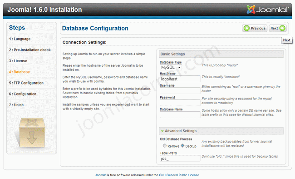Click the Next tooltip

click(287, 40)
